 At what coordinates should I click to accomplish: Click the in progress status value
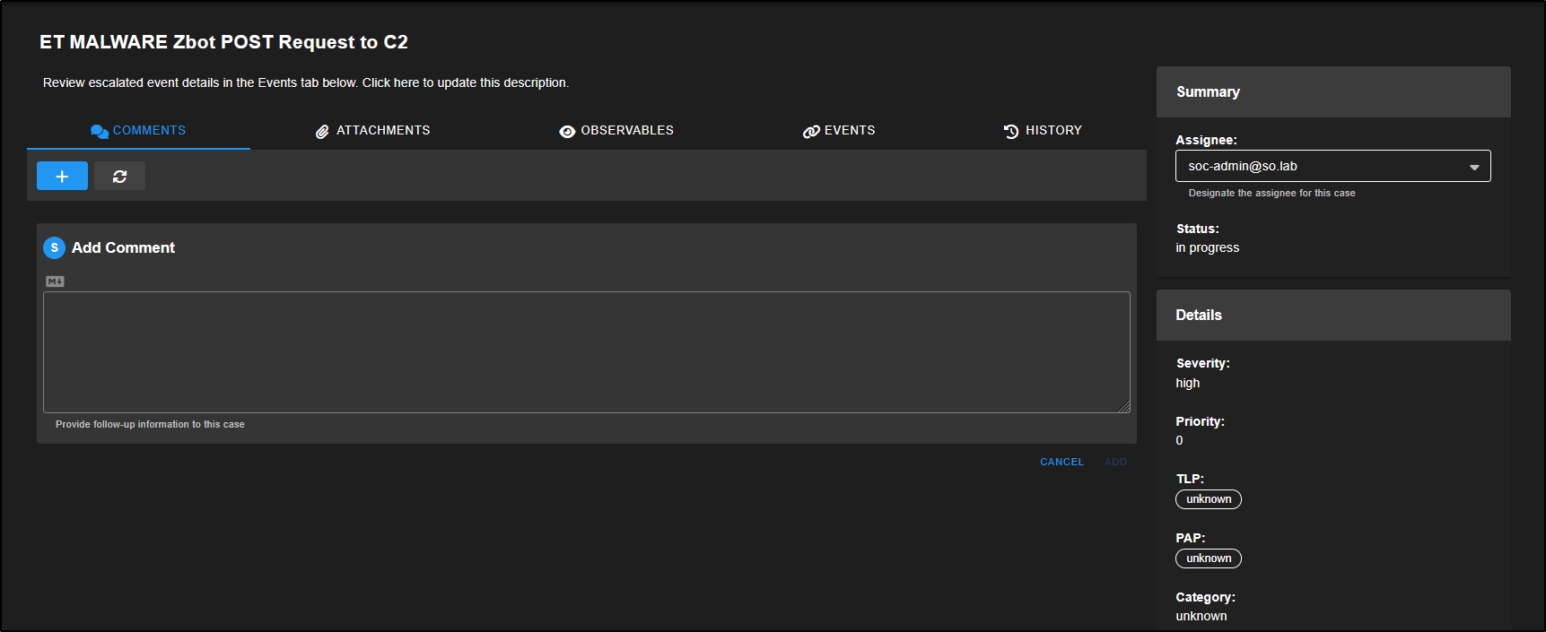(1207, 248)
